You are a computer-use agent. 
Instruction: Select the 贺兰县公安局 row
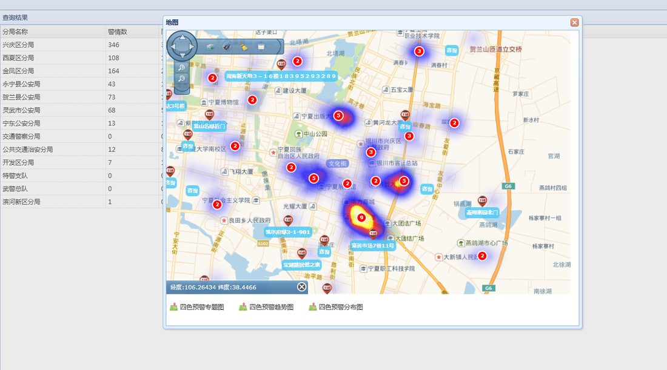click(x=81, y=97)
